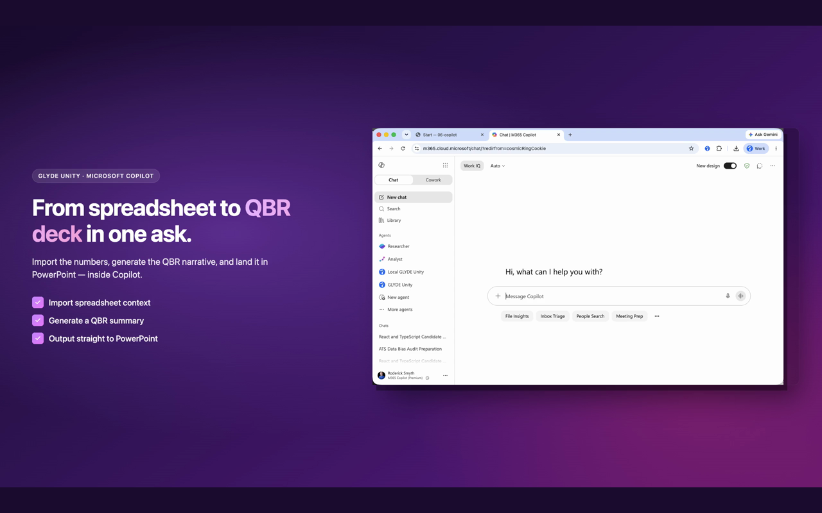Image resolution: width=822 pixels, height=513 pixels.
Task: Click the Inbox Triage suggestion chip
Action: (x=552, y=316)
